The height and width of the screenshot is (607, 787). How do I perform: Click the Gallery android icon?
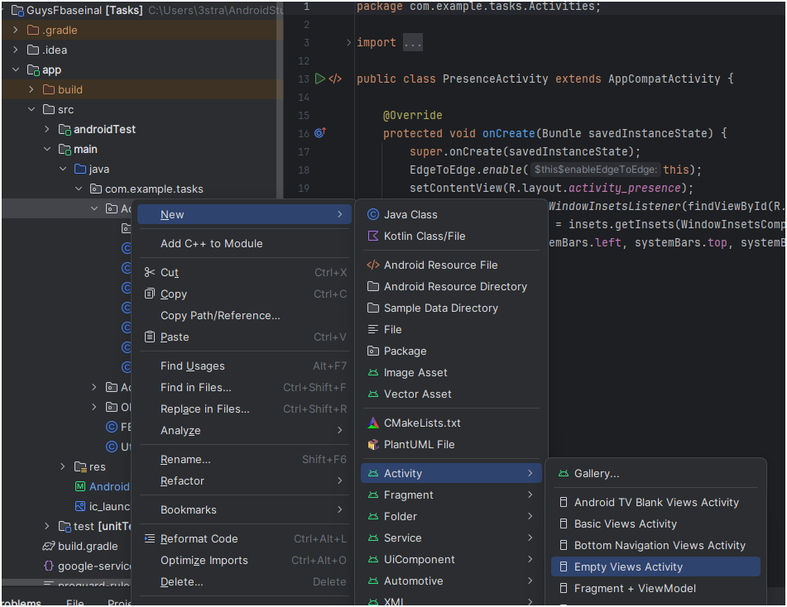(x=564, y=474)
